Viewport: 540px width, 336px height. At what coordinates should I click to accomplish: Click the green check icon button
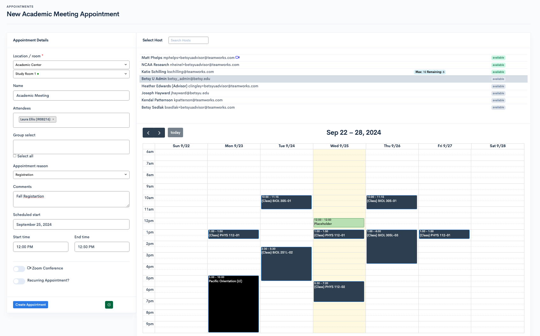109,305
